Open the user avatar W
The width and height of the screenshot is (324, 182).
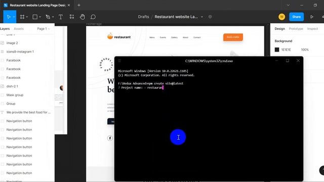pos(281,17)
